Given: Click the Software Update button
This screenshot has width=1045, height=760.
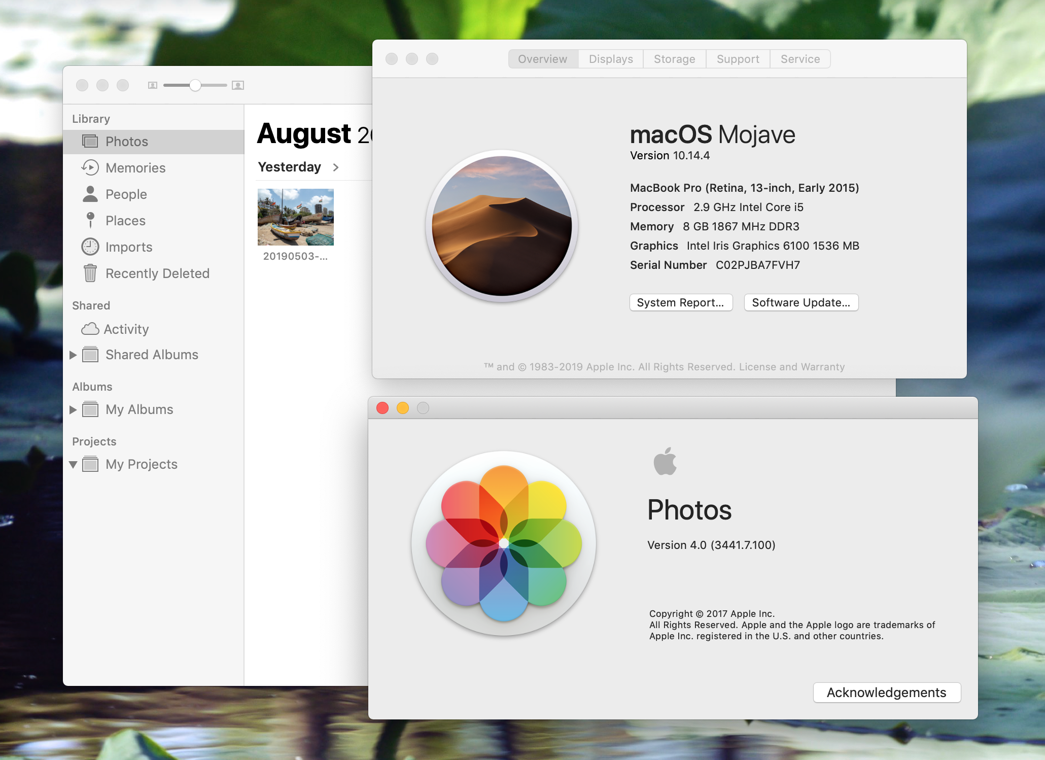Looking at the screenshot, I should pyautogui.click(x=800, y=302).
